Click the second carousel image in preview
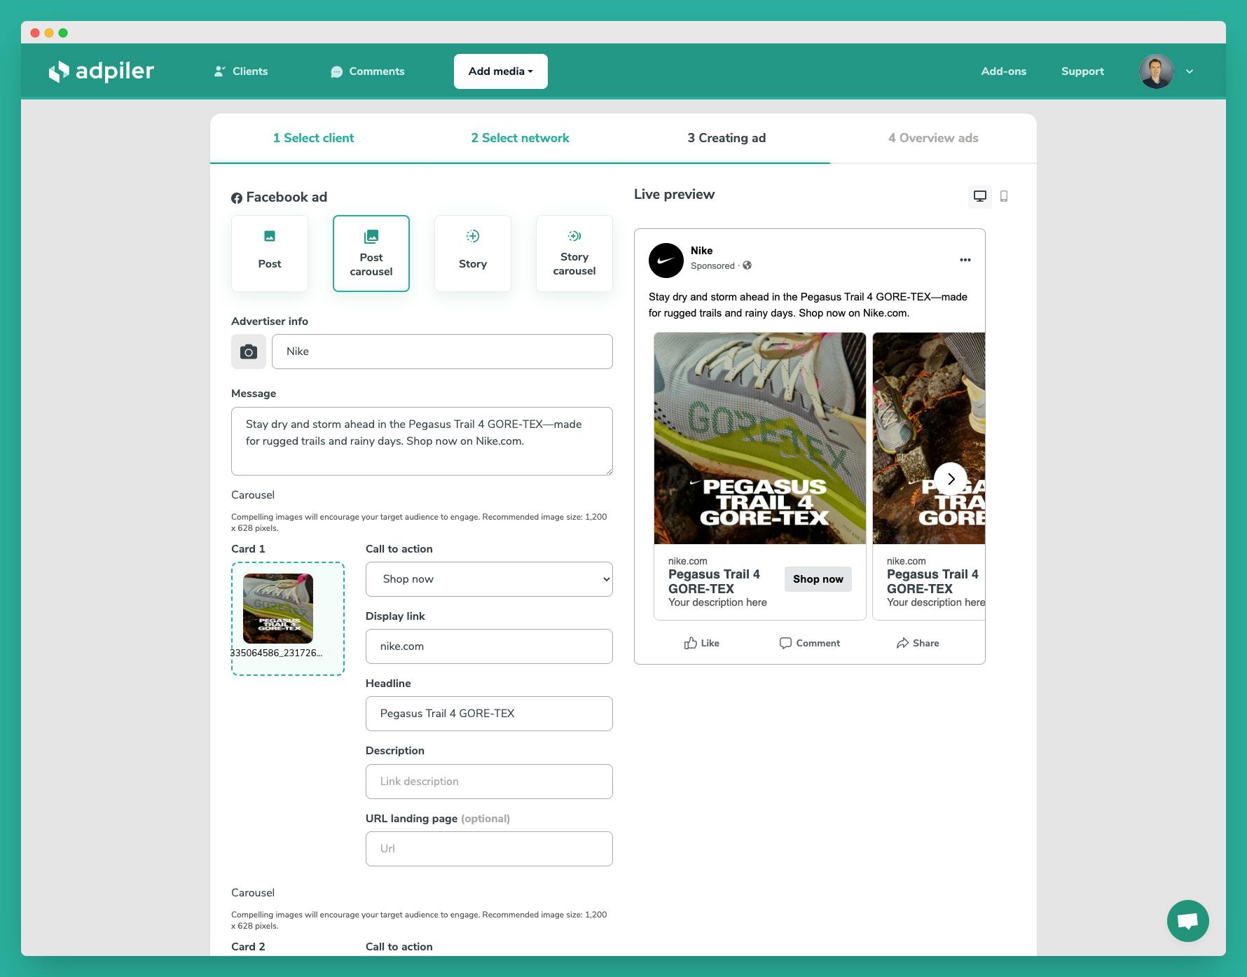The height and width of the screenshot is (977, 1247). 929,438
